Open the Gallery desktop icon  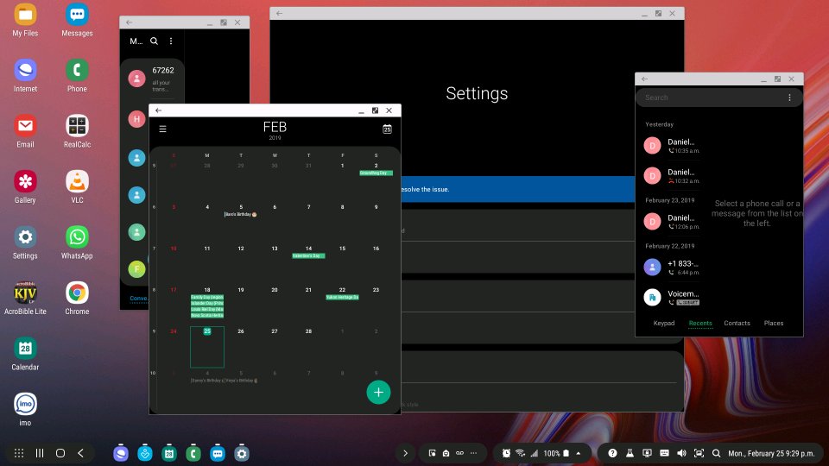(x=25, y=181)
